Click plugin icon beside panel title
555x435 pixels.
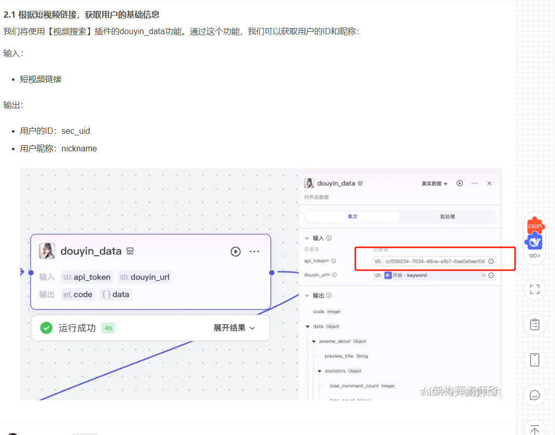coord(360,184)
